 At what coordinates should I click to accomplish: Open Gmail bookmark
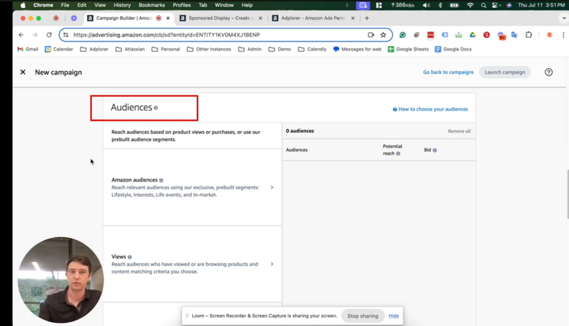pyautogui.click(x=28, y=49)
